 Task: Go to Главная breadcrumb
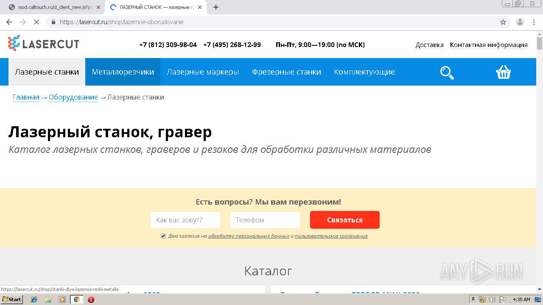[x=26, y=97]
